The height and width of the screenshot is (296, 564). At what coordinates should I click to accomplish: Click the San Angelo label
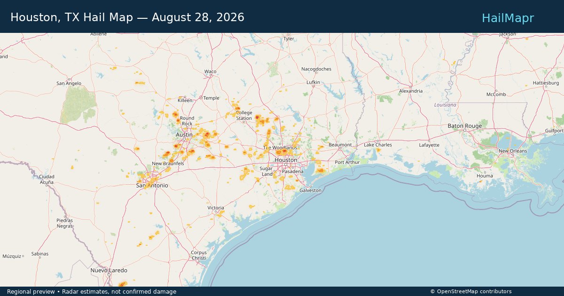pyautogui.click(x=69, y=83)
